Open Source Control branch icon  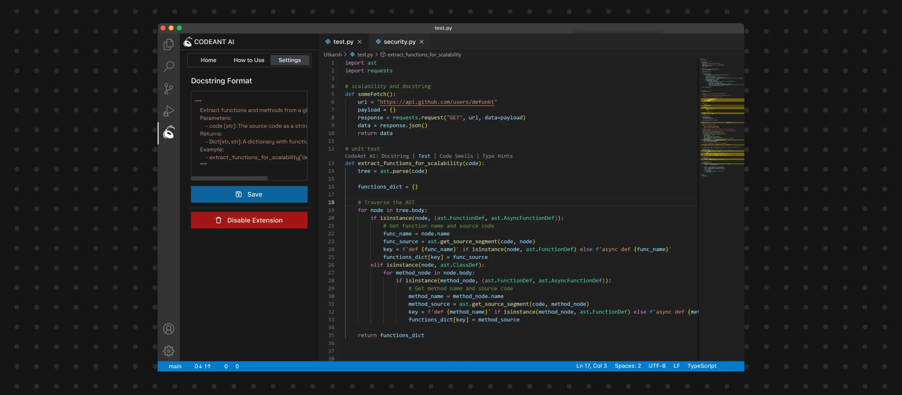click(x=169, y=88)
